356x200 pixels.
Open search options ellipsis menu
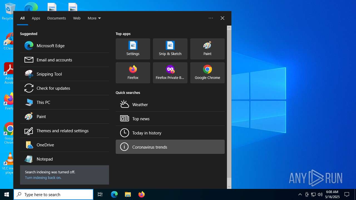[211, 18]
